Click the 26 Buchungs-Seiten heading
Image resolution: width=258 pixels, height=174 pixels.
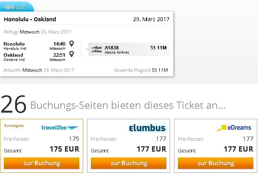(x=113, y=105)
